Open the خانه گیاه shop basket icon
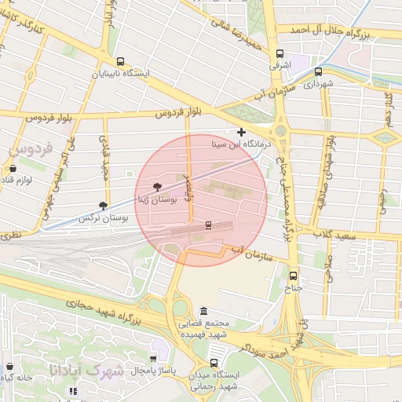The image size is (402, 402). (9, 366)
